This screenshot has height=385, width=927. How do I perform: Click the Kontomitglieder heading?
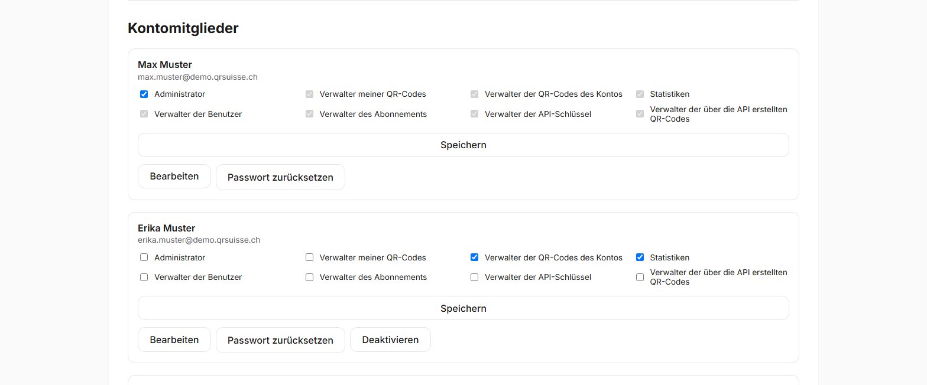[183, 28]
